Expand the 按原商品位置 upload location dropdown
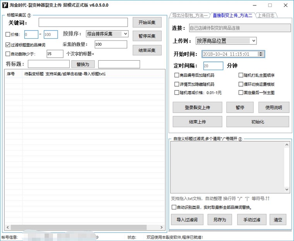 pyautogui.click(x=226, y=41)
